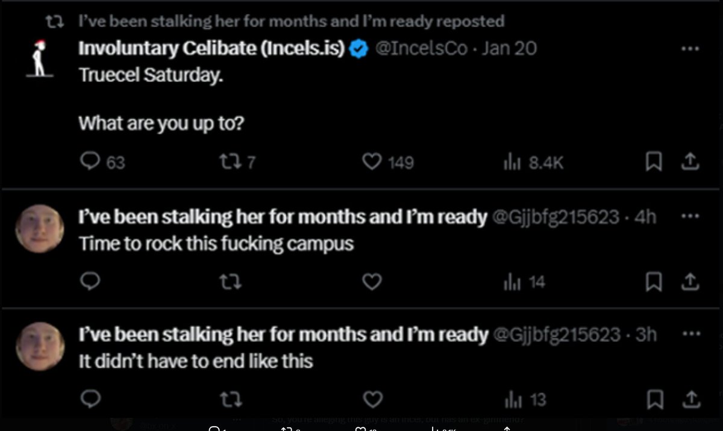Like the 'rock this campus' post
Screen dimensions: 723x431
click(x=372, y=281)
